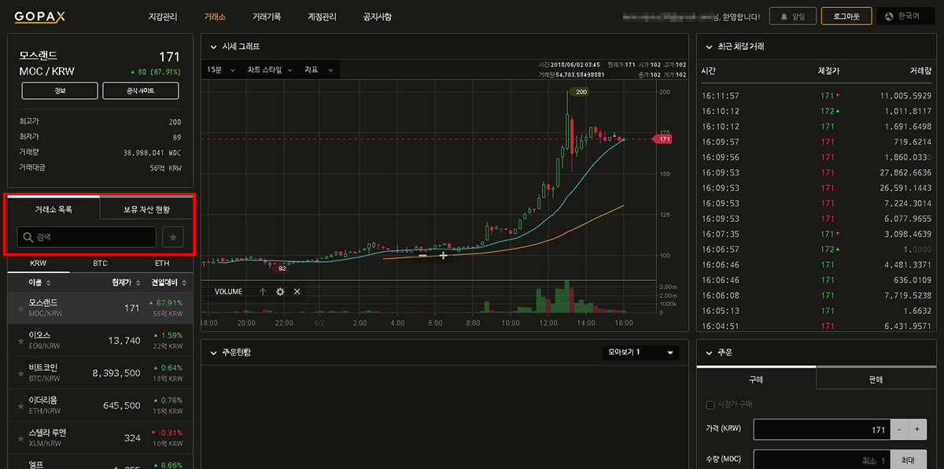Switch to the 보유 자산 현황 tab
The width and height of the screenshot is (944, 469).
tap(146, 209)
